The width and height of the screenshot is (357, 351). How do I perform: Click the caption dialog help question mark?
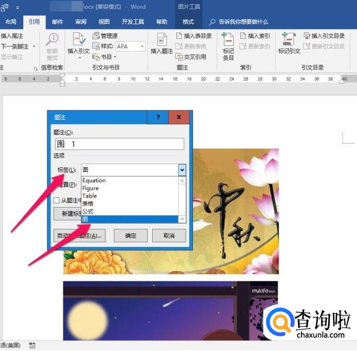[158, 117]
